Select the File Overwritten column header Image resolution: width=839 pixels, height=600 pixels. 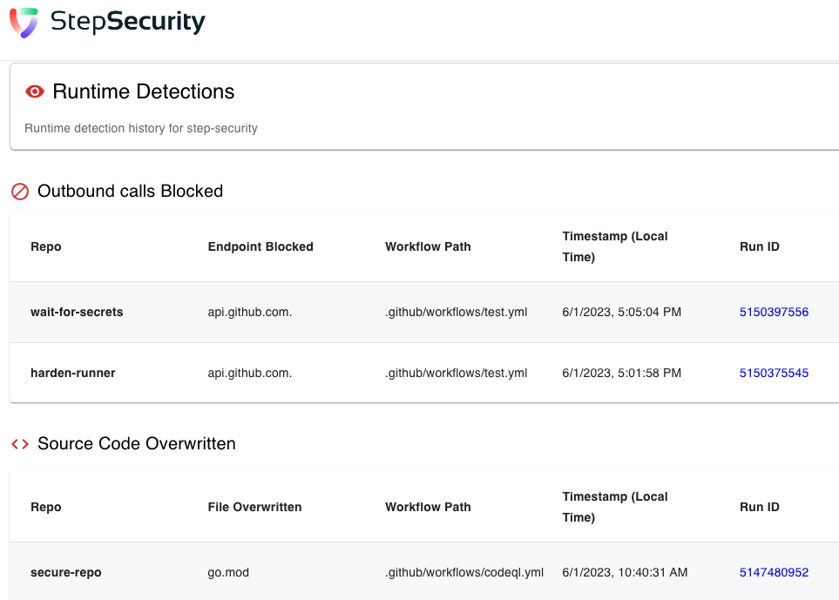pyautogui.click(x=254, y=507)
